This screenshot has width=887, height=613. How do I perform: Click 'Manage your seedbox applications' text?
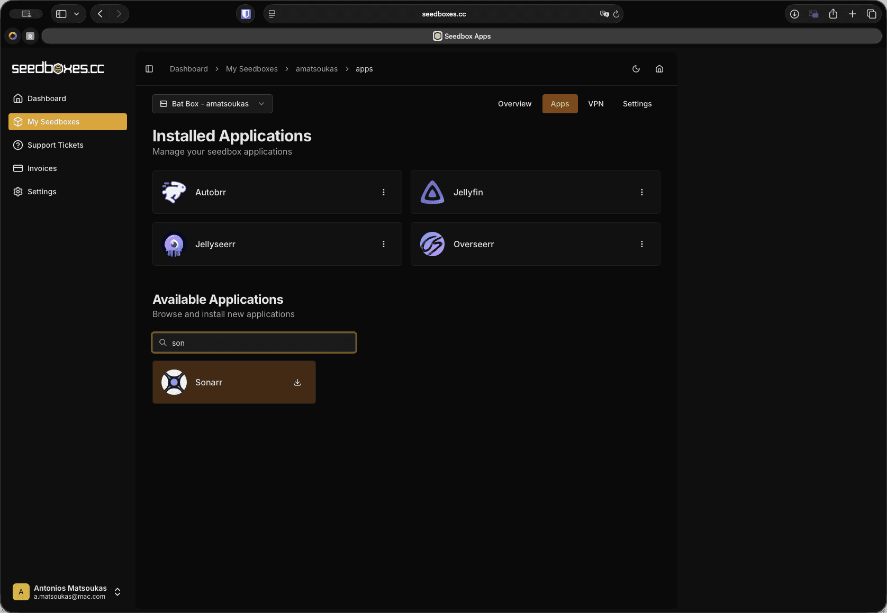pyautogui.click(x=222, y=151)
